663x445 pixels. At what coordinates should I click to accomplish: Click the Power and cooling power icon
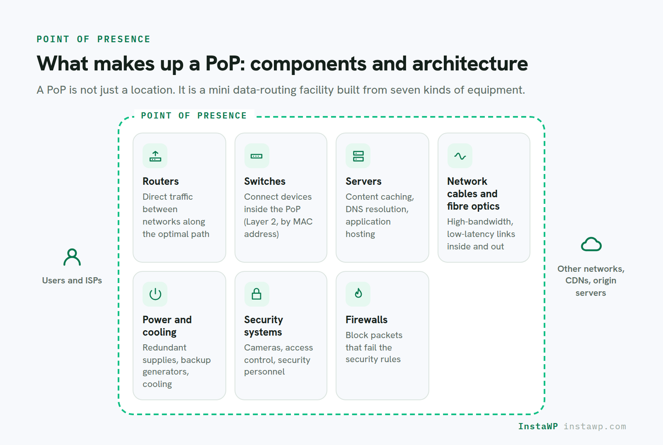coord(155,294)
